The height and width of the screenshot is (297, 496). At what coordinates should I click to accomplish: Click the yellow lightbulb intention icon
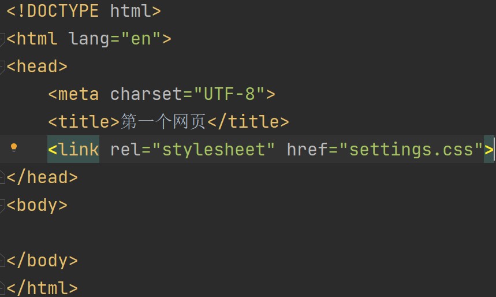(14, 147)
